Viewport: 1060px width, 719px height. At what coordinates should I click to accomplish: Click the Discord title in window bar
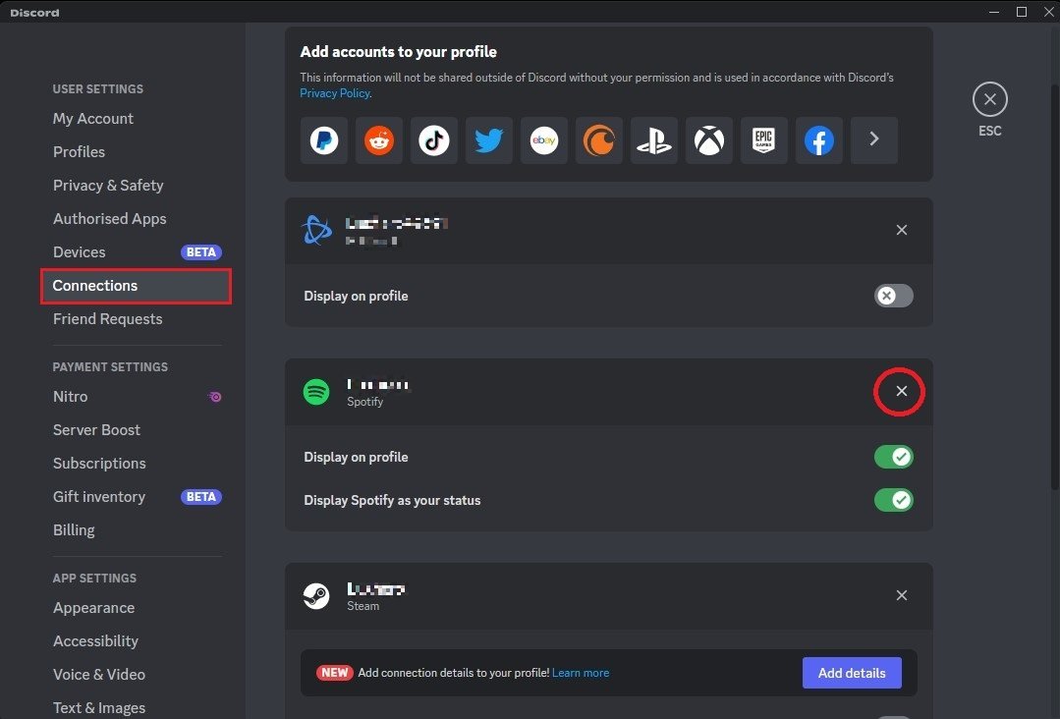pyautogui.click(x=34, y=12)
